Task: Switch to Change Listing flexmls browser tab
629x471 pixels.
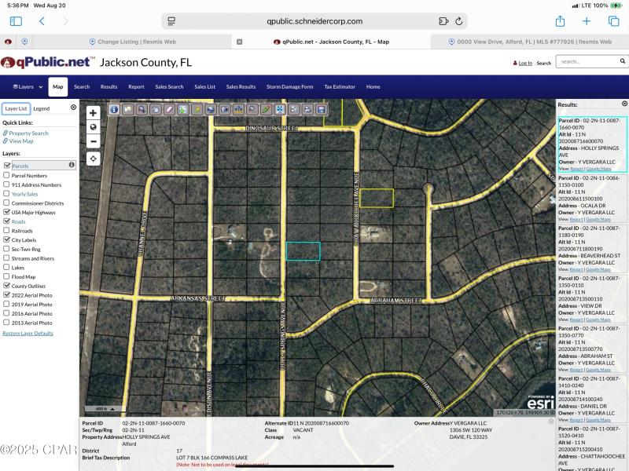Action: click(x=132, y=42)
